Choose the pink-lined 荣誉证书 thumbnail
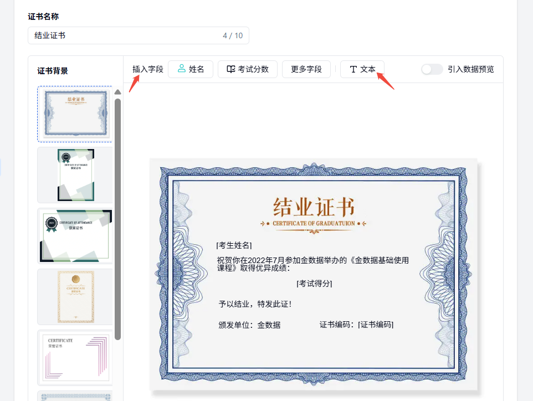 point(75,357)
